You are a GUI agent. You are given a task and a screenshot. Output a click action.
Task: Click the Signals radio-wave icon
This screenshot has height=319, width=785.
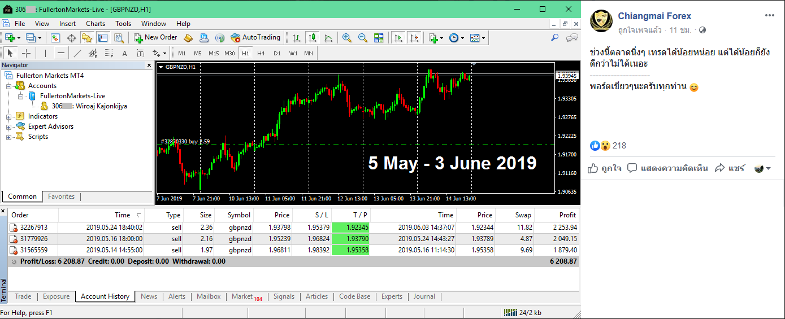(x=220, y=38)
